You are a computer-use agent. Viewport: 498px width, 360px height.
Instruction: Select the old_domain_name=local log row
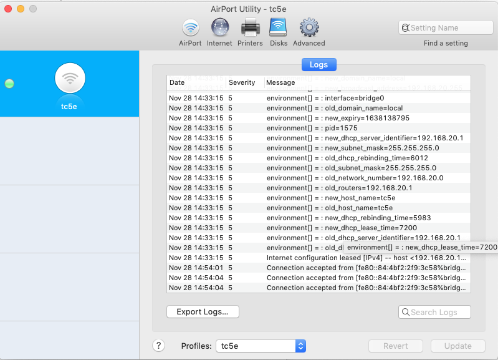pos(318,108)
